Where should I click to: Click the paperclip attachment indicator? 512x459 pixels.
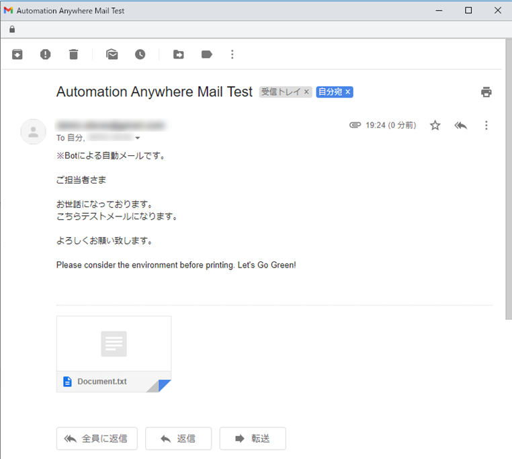click(x=355, y=125)
